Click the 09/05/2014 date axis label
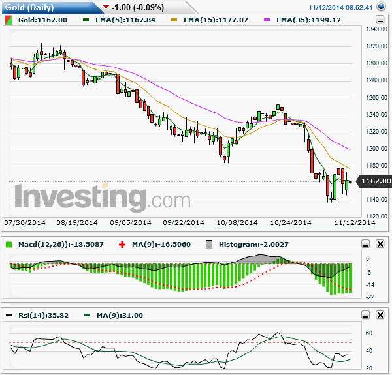This screenshot has height=375, width=392. coord(131,222)
